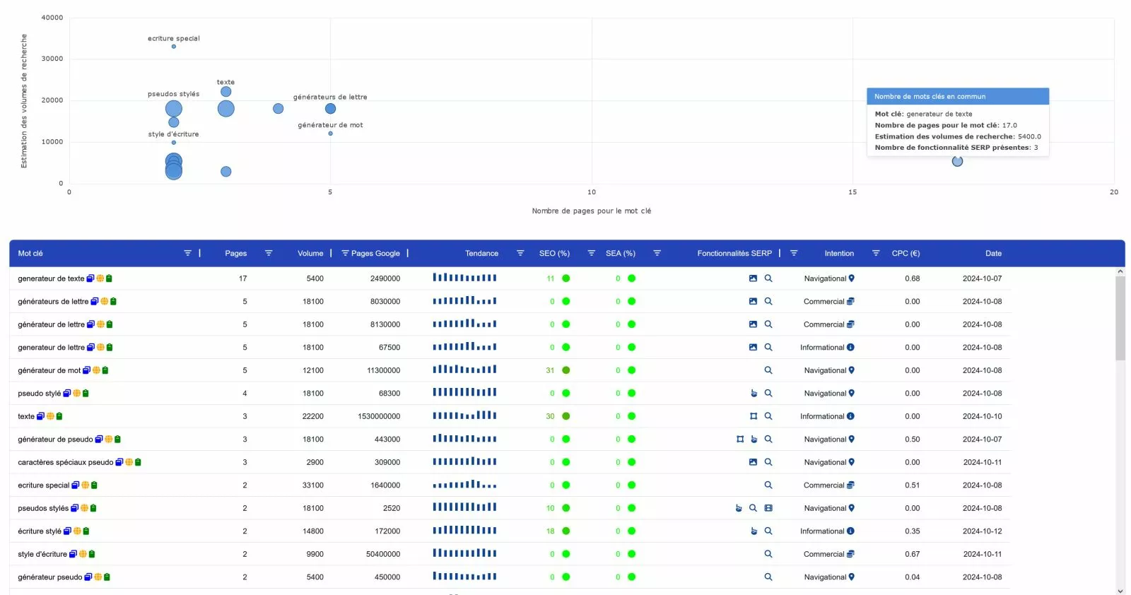
Task: Open the filter menu for 'Tendance' column
Action: (x=520, y=253)
